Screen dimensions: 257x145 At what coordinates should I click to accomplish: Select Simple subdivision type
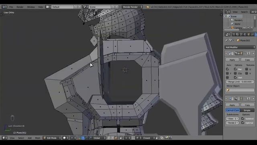(x=247, y=110)
